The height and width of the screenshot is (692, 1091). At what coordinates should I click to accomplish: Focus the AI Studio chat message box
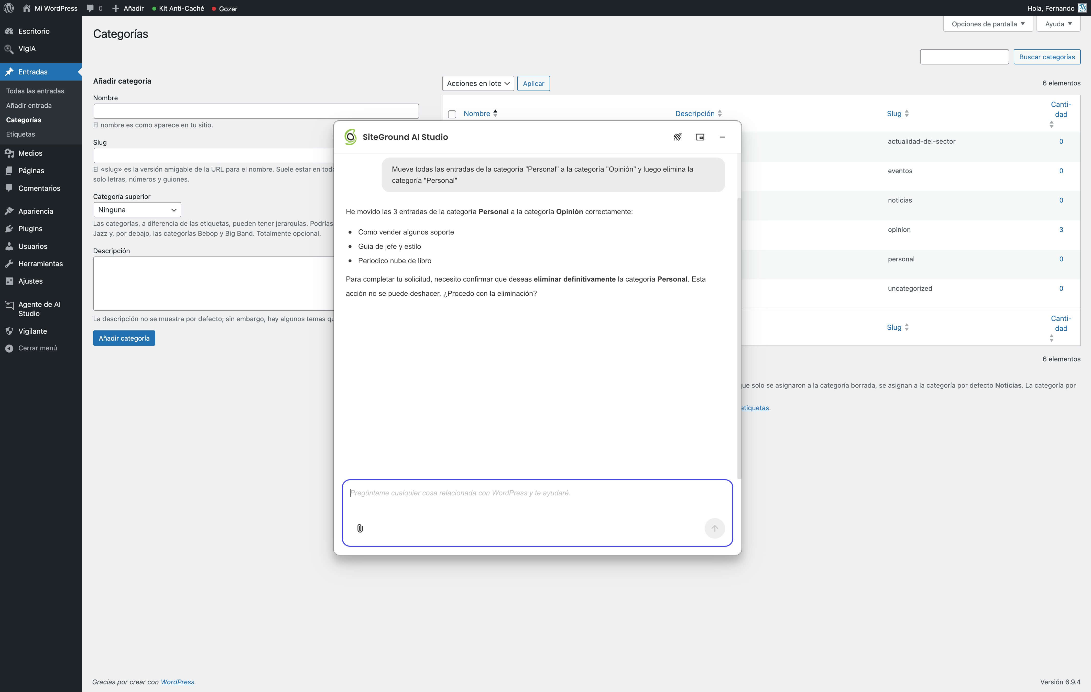click(537, 513)
